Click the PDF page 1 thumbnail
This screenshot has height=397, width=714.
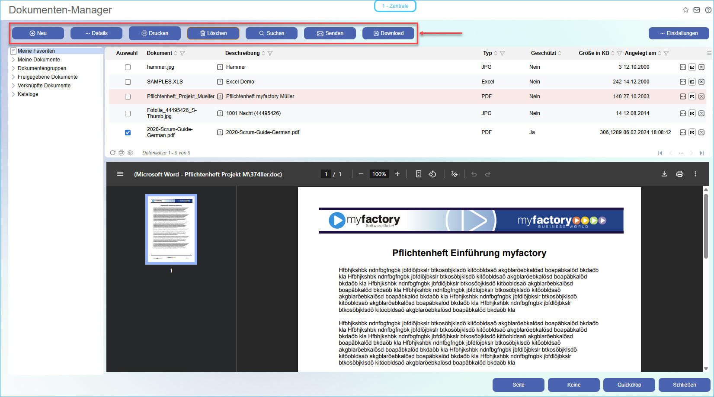point(171,229)
